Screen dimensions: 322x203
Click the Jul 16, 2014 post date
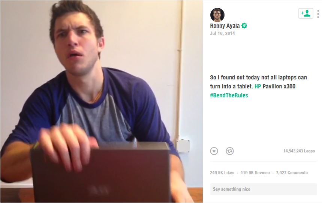(222, 33)
